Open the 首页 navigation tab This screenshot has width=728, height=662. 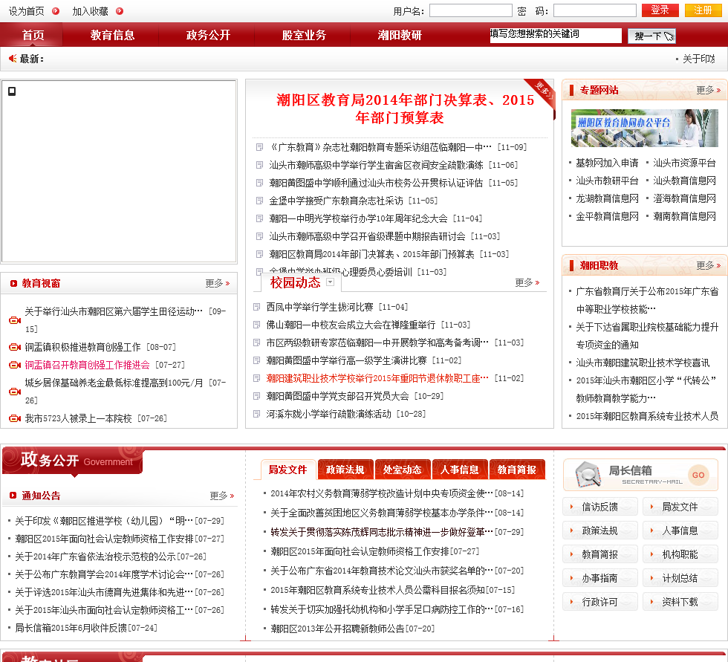33,35
